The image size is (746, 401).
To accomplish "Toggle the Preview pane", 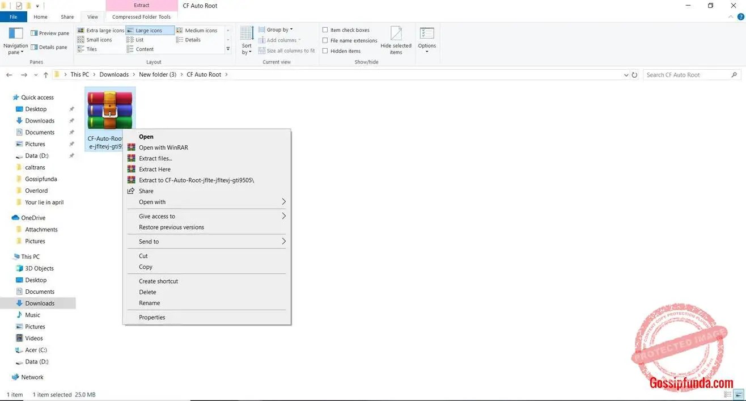I will 49,33.
